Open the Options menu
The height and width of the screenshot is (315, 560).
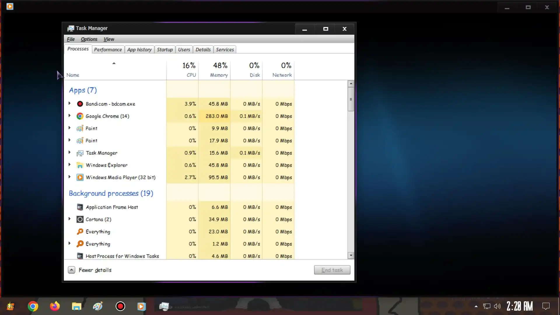coord(89,39)
